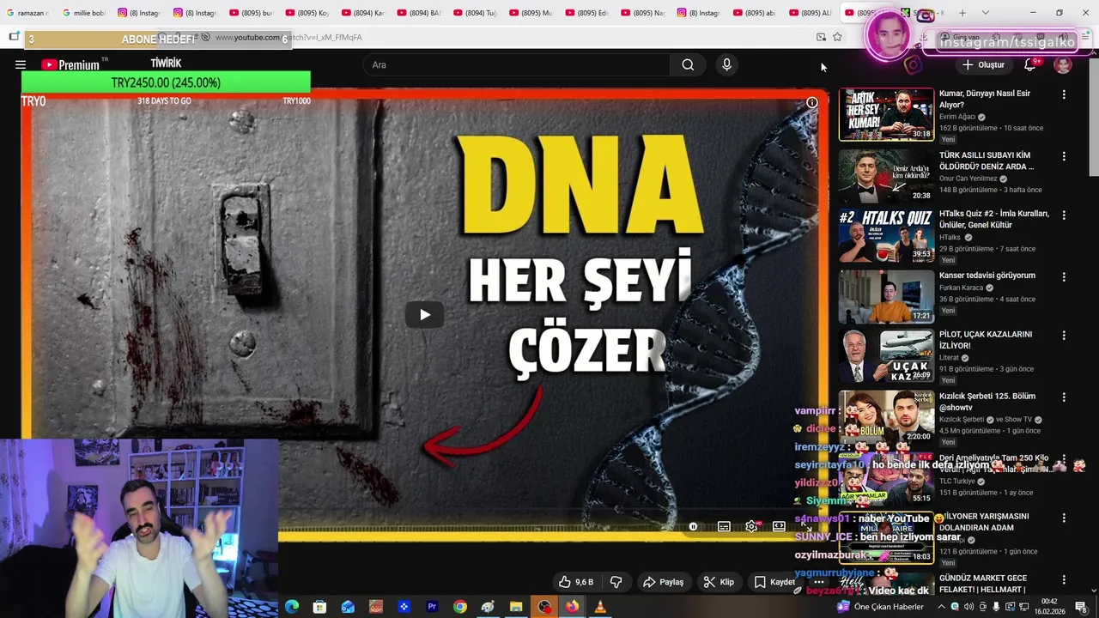Open YouTube notifications bell
This screenshot has height=618, width=1099.
pos(1030,65)
